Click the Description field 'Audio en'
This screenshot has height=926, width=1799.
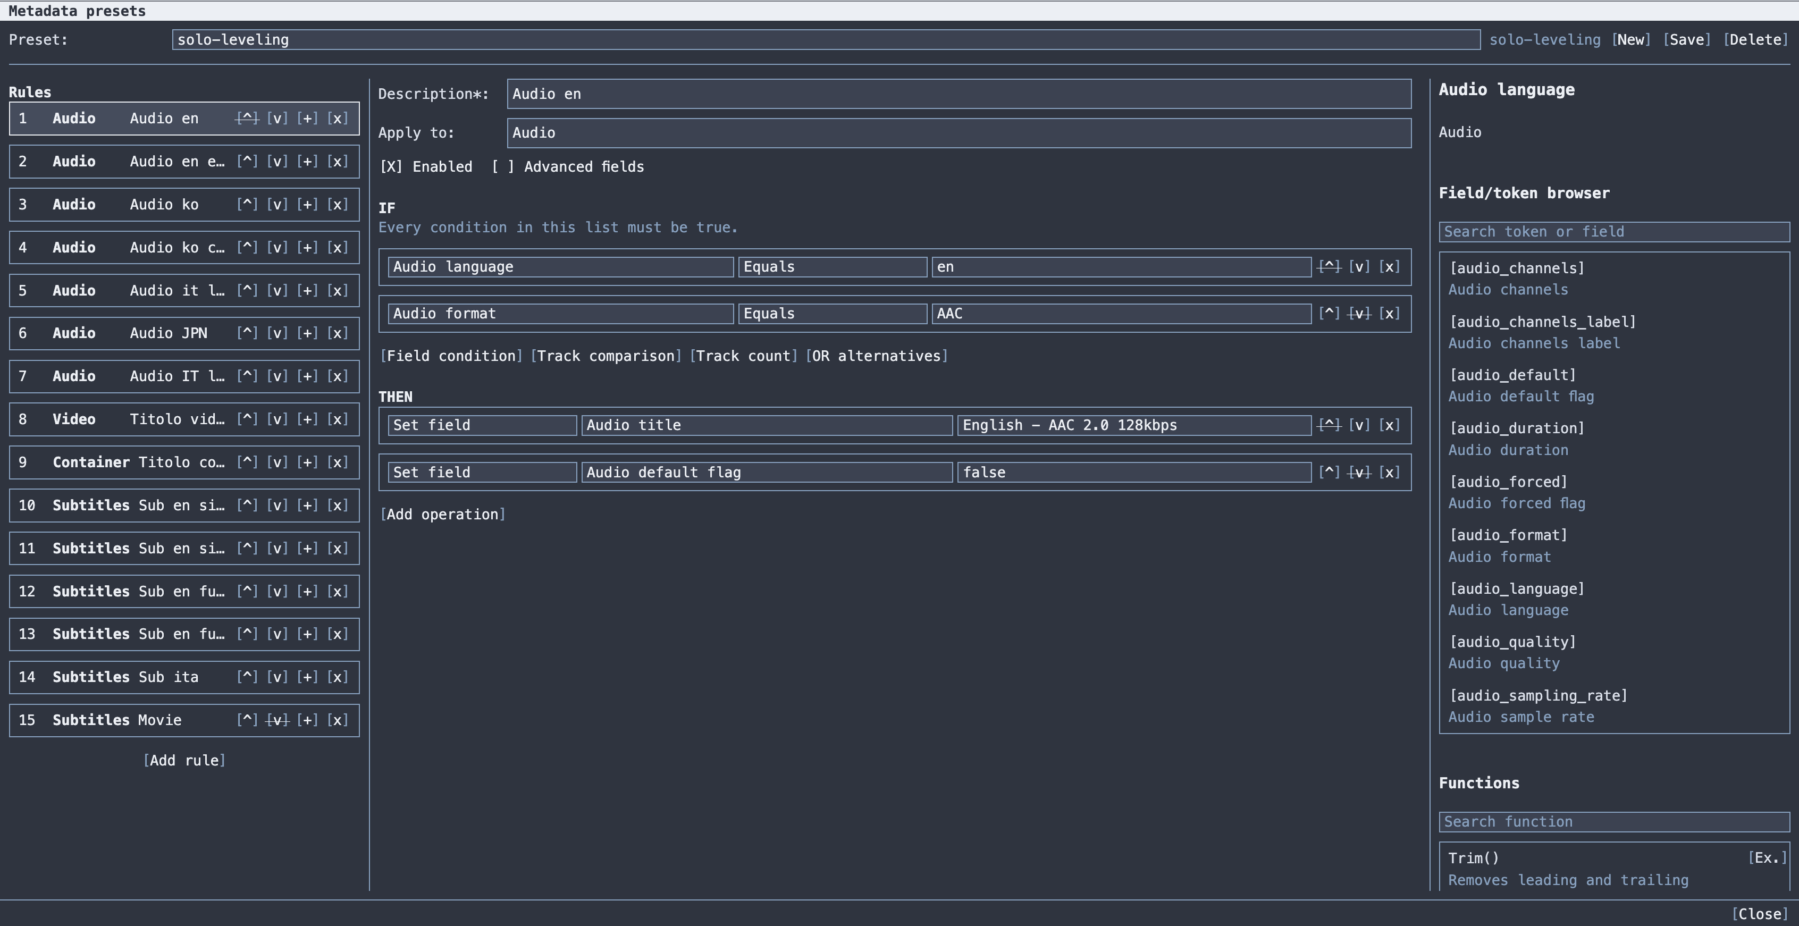(x=959, y=94)
